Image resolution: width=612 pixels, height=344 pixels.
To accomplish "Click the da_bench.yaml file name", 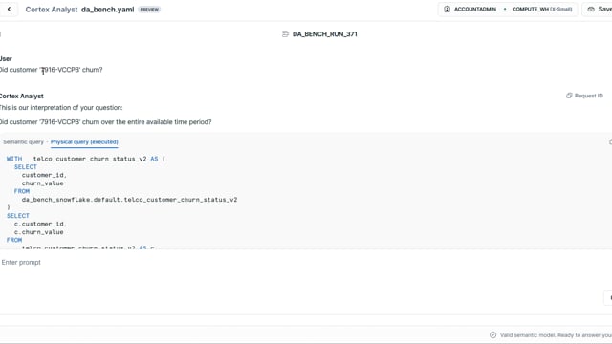I will pos(108,10).
